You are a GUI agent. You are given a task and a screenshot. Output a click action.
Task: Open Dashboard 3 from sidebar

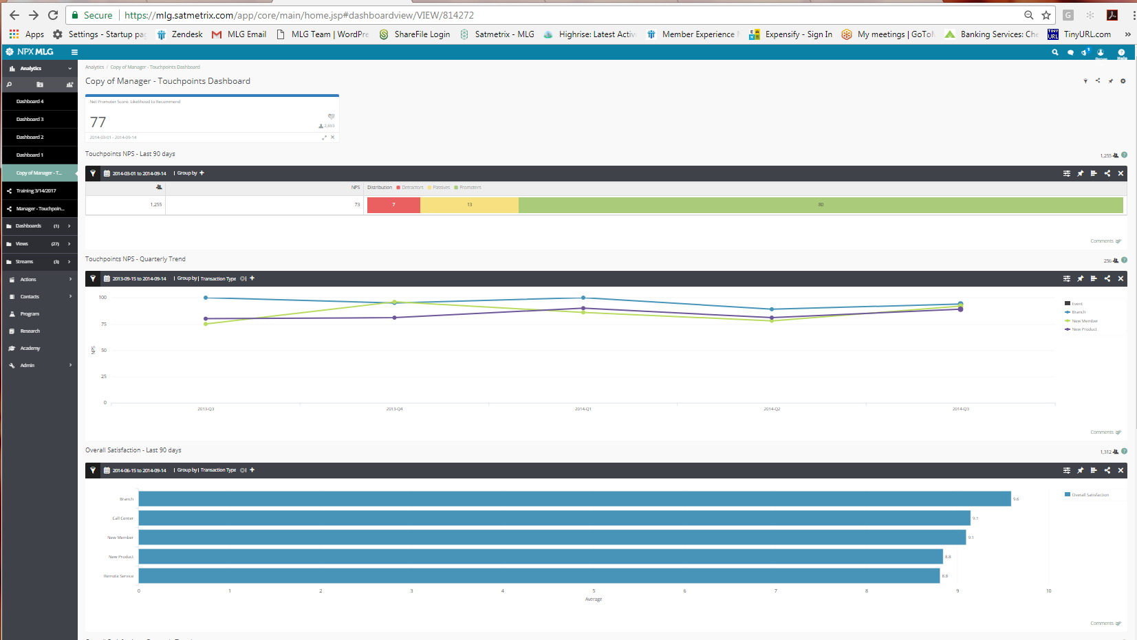point(30,120)
